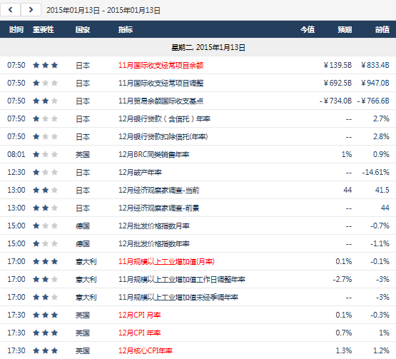Image resolution: width=396 pixels, height=359 pixels.
Task: Click star rating for 11月国际收支经常项目余额
Action: [x=46, y=65]
